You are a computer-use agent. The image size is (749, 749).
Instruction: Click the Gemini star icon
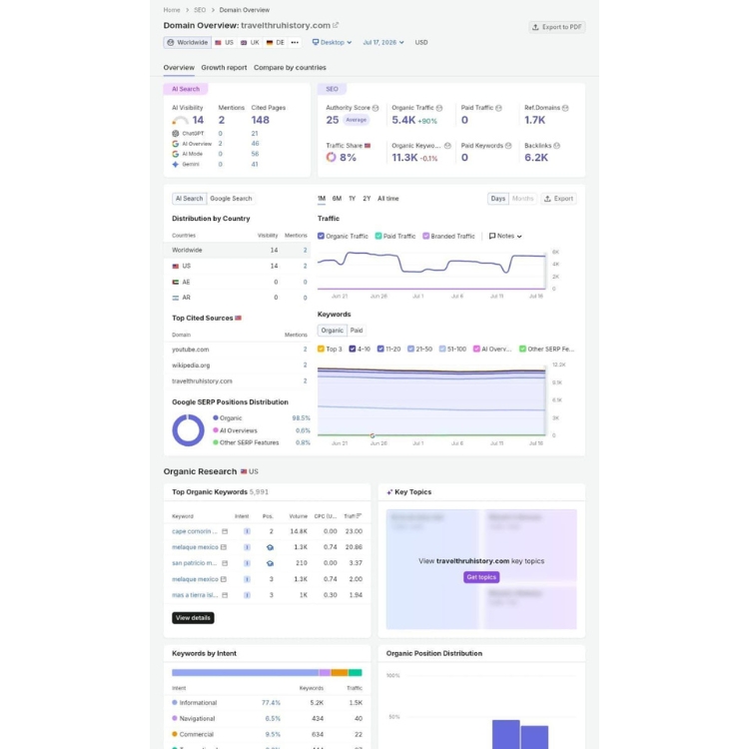point(176,165)
